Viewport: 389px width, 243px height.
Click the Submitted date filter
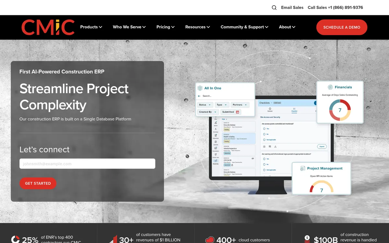point(230,112)
